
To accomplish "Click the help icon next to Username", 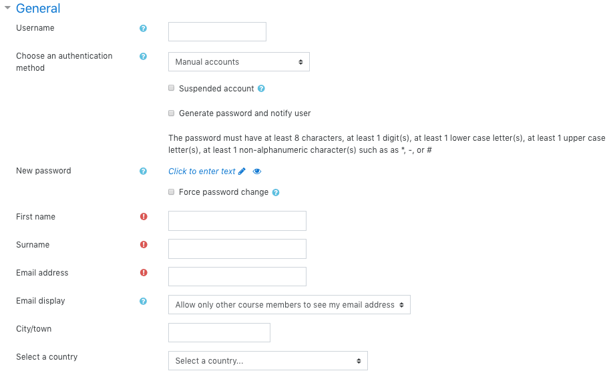I will (143, 28).
